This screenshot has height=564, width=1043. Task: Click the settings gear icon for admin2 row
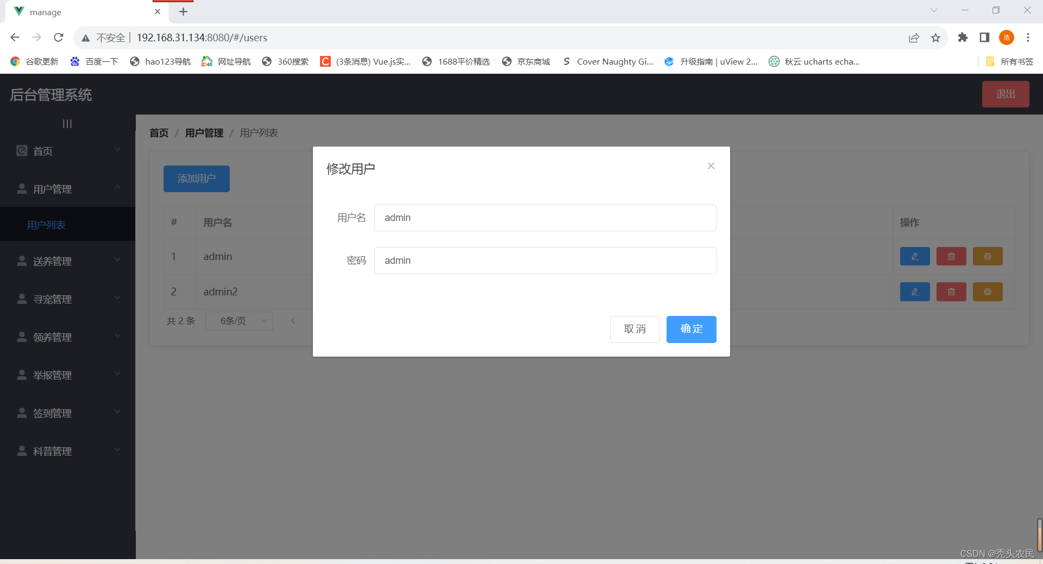pyautogui.click(x=988, y=291)
